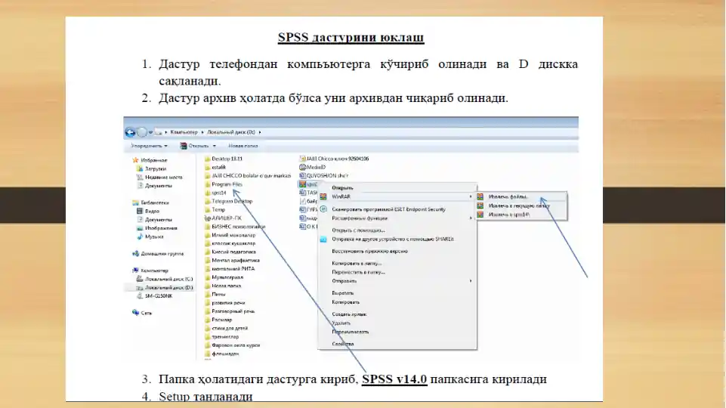Select the 'Desktop 18.11' folder
Screen dimensions: 726x408
227,159
